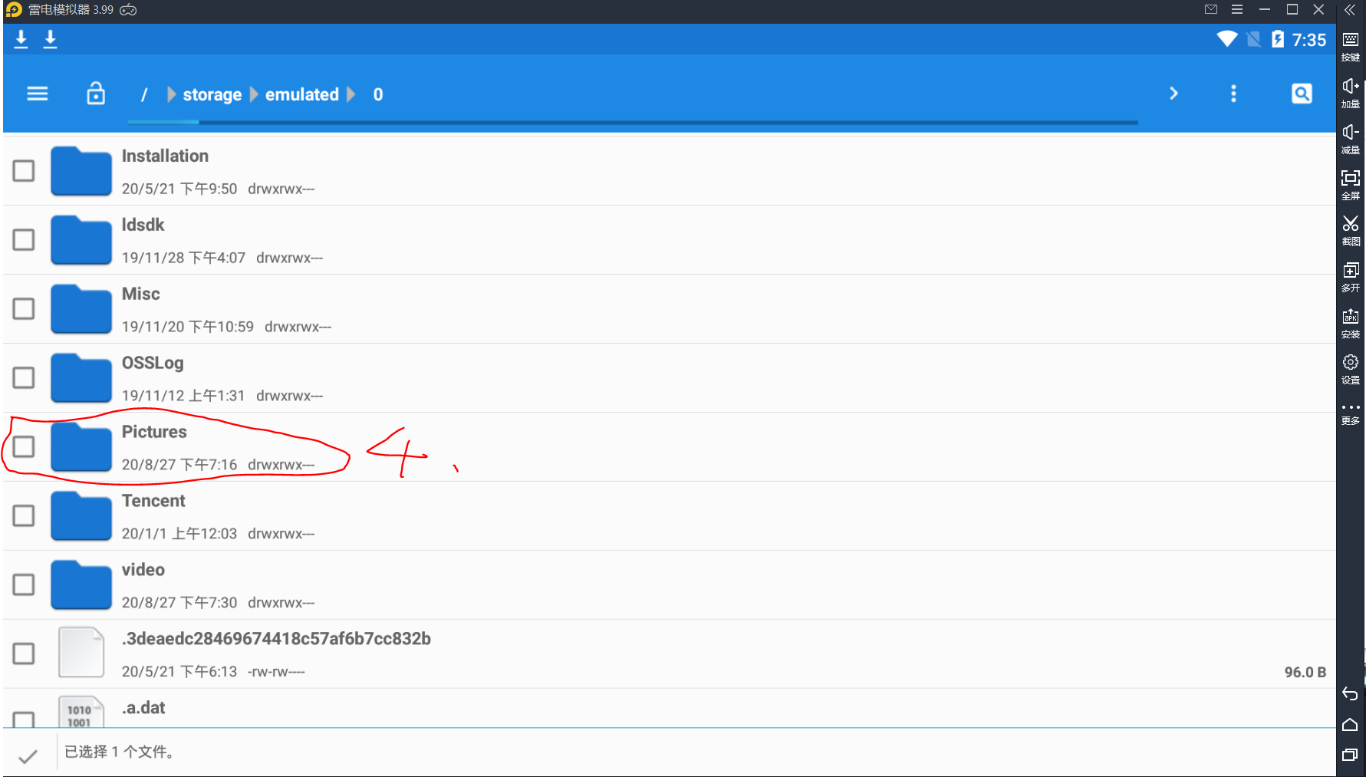
Task: Toggle fullscreen mode in emulator sidebar
Action: point(1350,183)
